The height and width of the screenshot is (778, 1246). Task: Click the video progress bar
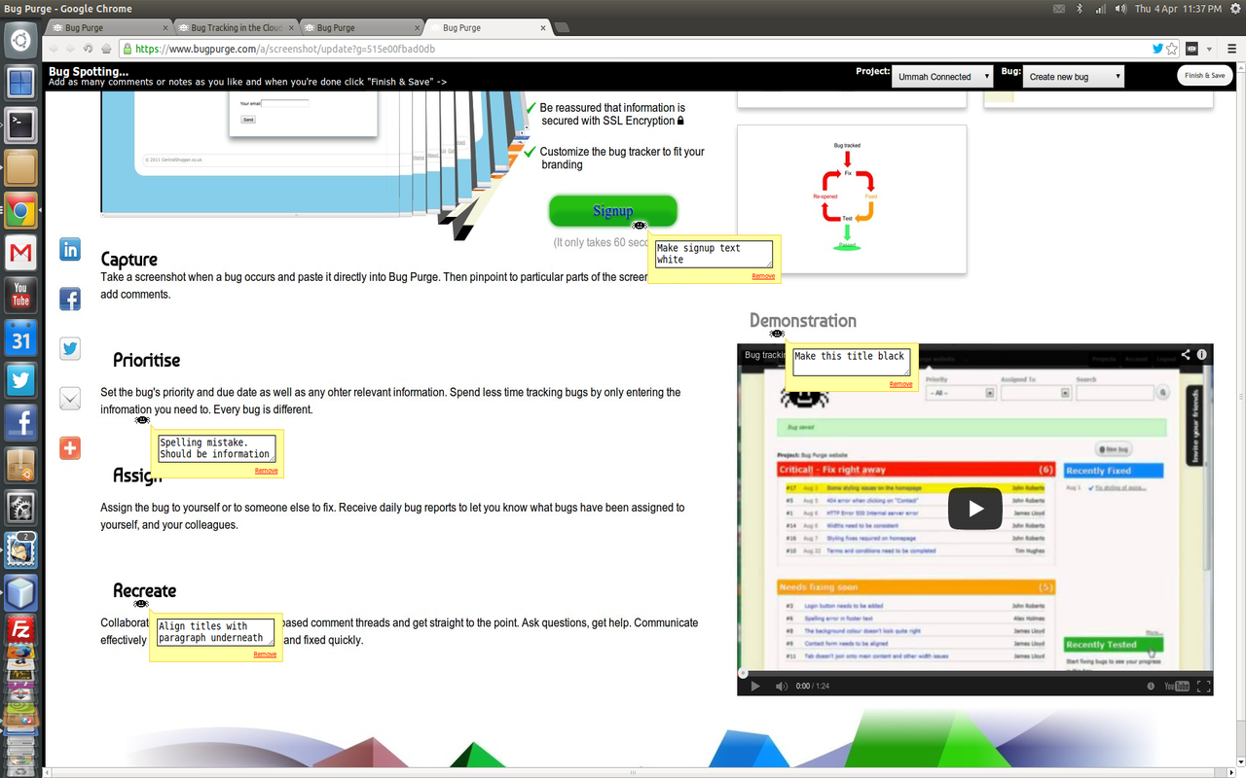[x=975, y=673]
